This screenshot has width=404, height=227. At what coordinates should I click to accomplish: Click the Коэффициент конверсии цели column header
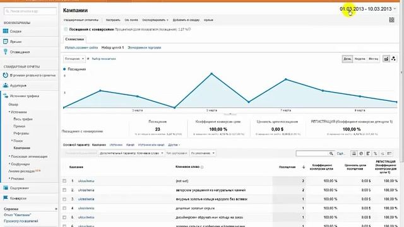[321, 167]
